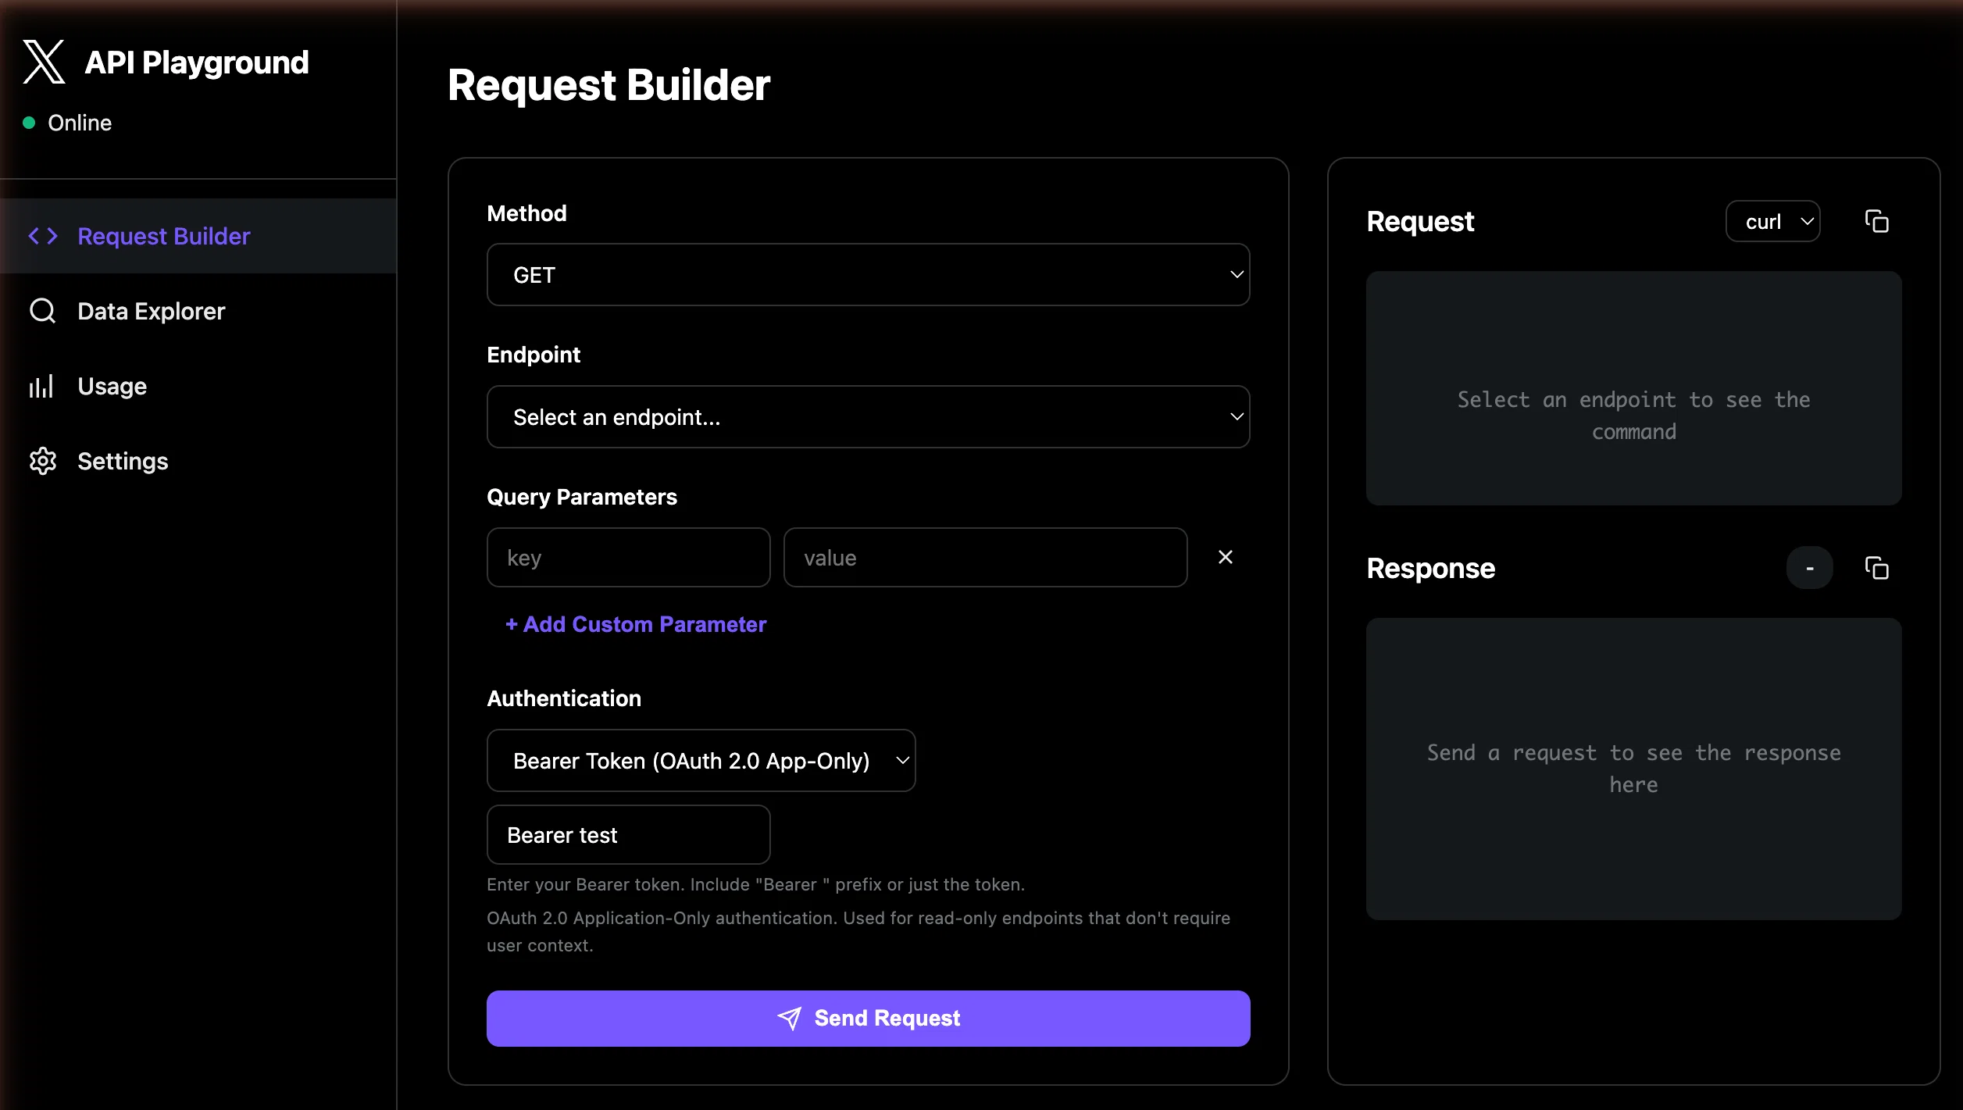Click the Online status indicator
Image resolution: width=1963 pixels, height=1110 pixels.
click(67, 123)
